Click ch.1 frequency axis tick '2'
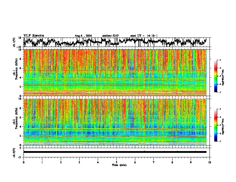236x182 pixels. (x=21, y=87)
